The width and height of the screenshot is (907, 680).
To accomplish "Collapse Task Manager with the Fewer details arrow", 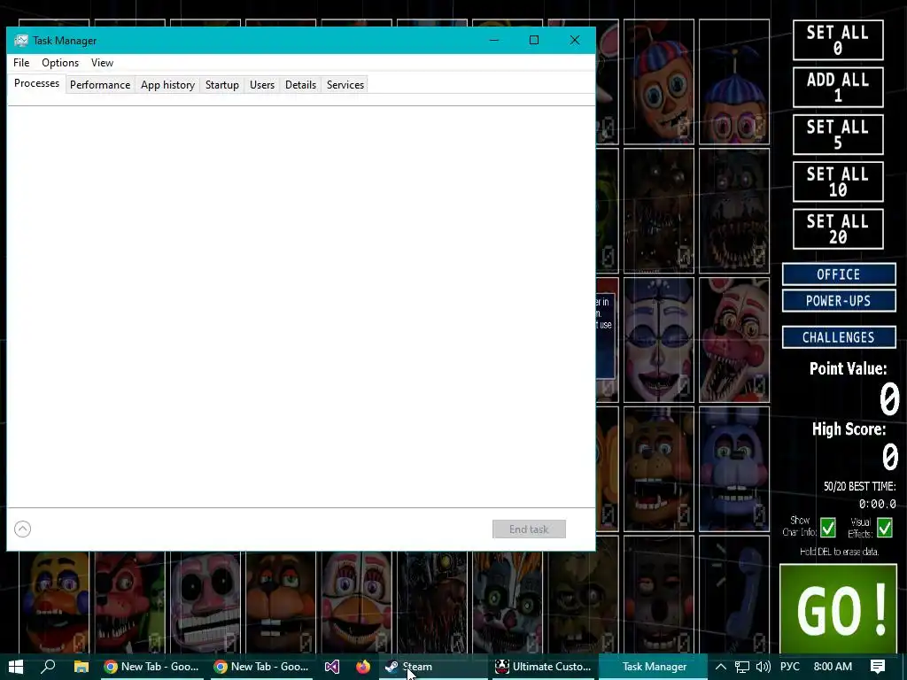I will [22, 529].
